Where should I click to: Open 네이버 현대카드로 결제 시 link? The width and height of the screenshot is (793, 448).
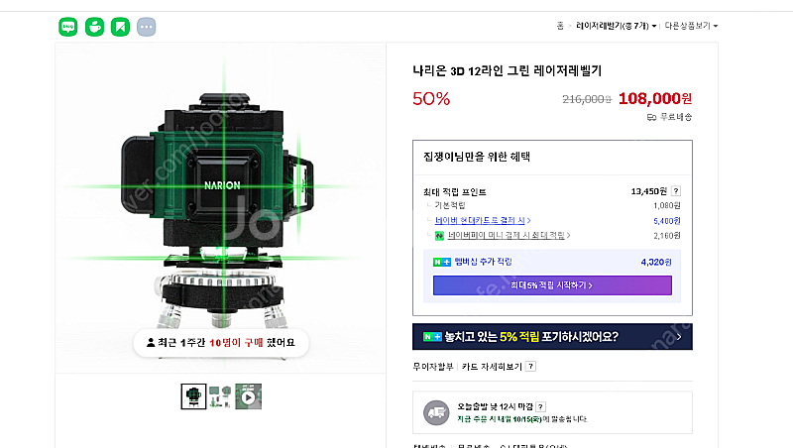pyautogui.click(x=483, y=220)
